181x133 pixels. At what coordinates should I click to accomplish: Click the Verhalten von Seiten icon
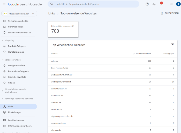(x=4, y=21)
